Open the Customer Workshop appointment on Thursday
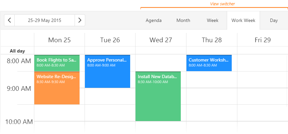Image resolution: width=288 pixels, height=134 pixels. coord(209,63)
